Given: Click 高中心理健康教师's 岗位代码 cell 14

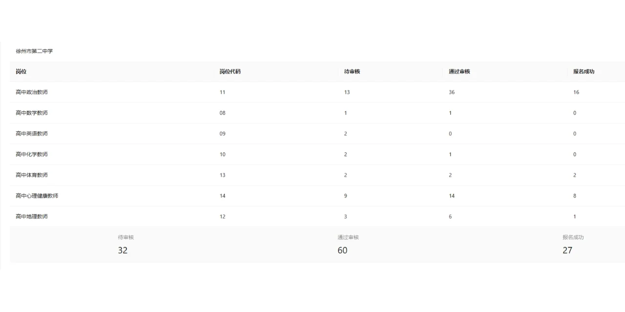Looking at the screenshot, I should click(x=223, y=196).
